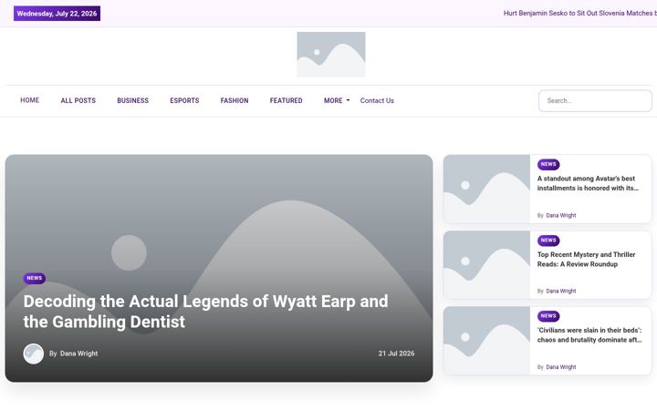Open the ALL POSTS menu item

coord(78,100)
